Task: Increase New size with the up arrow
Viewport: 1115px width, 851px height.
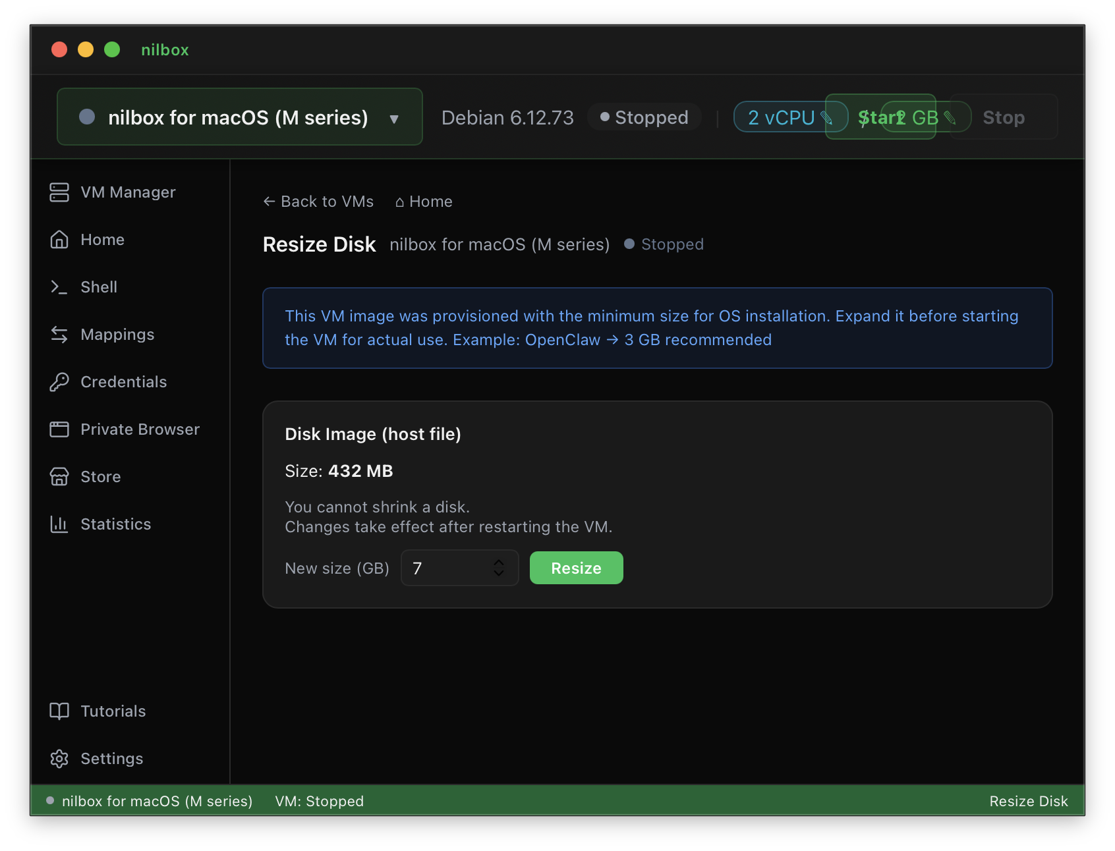Action: tap(499, 562)
